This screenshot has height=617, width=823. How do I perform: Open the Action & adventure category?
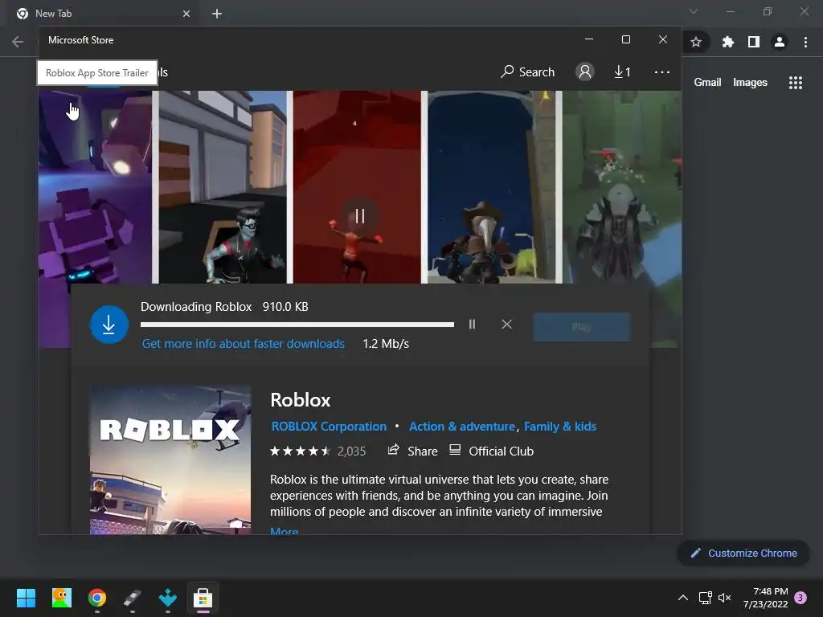[x=462, y=427]
